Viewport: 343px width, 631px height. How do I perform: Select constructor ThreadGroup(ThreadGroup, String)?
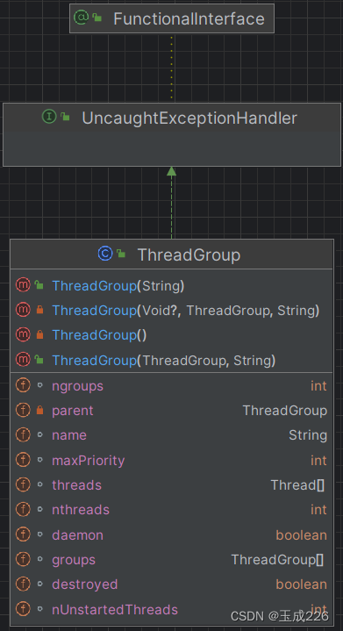pos(172,360)
